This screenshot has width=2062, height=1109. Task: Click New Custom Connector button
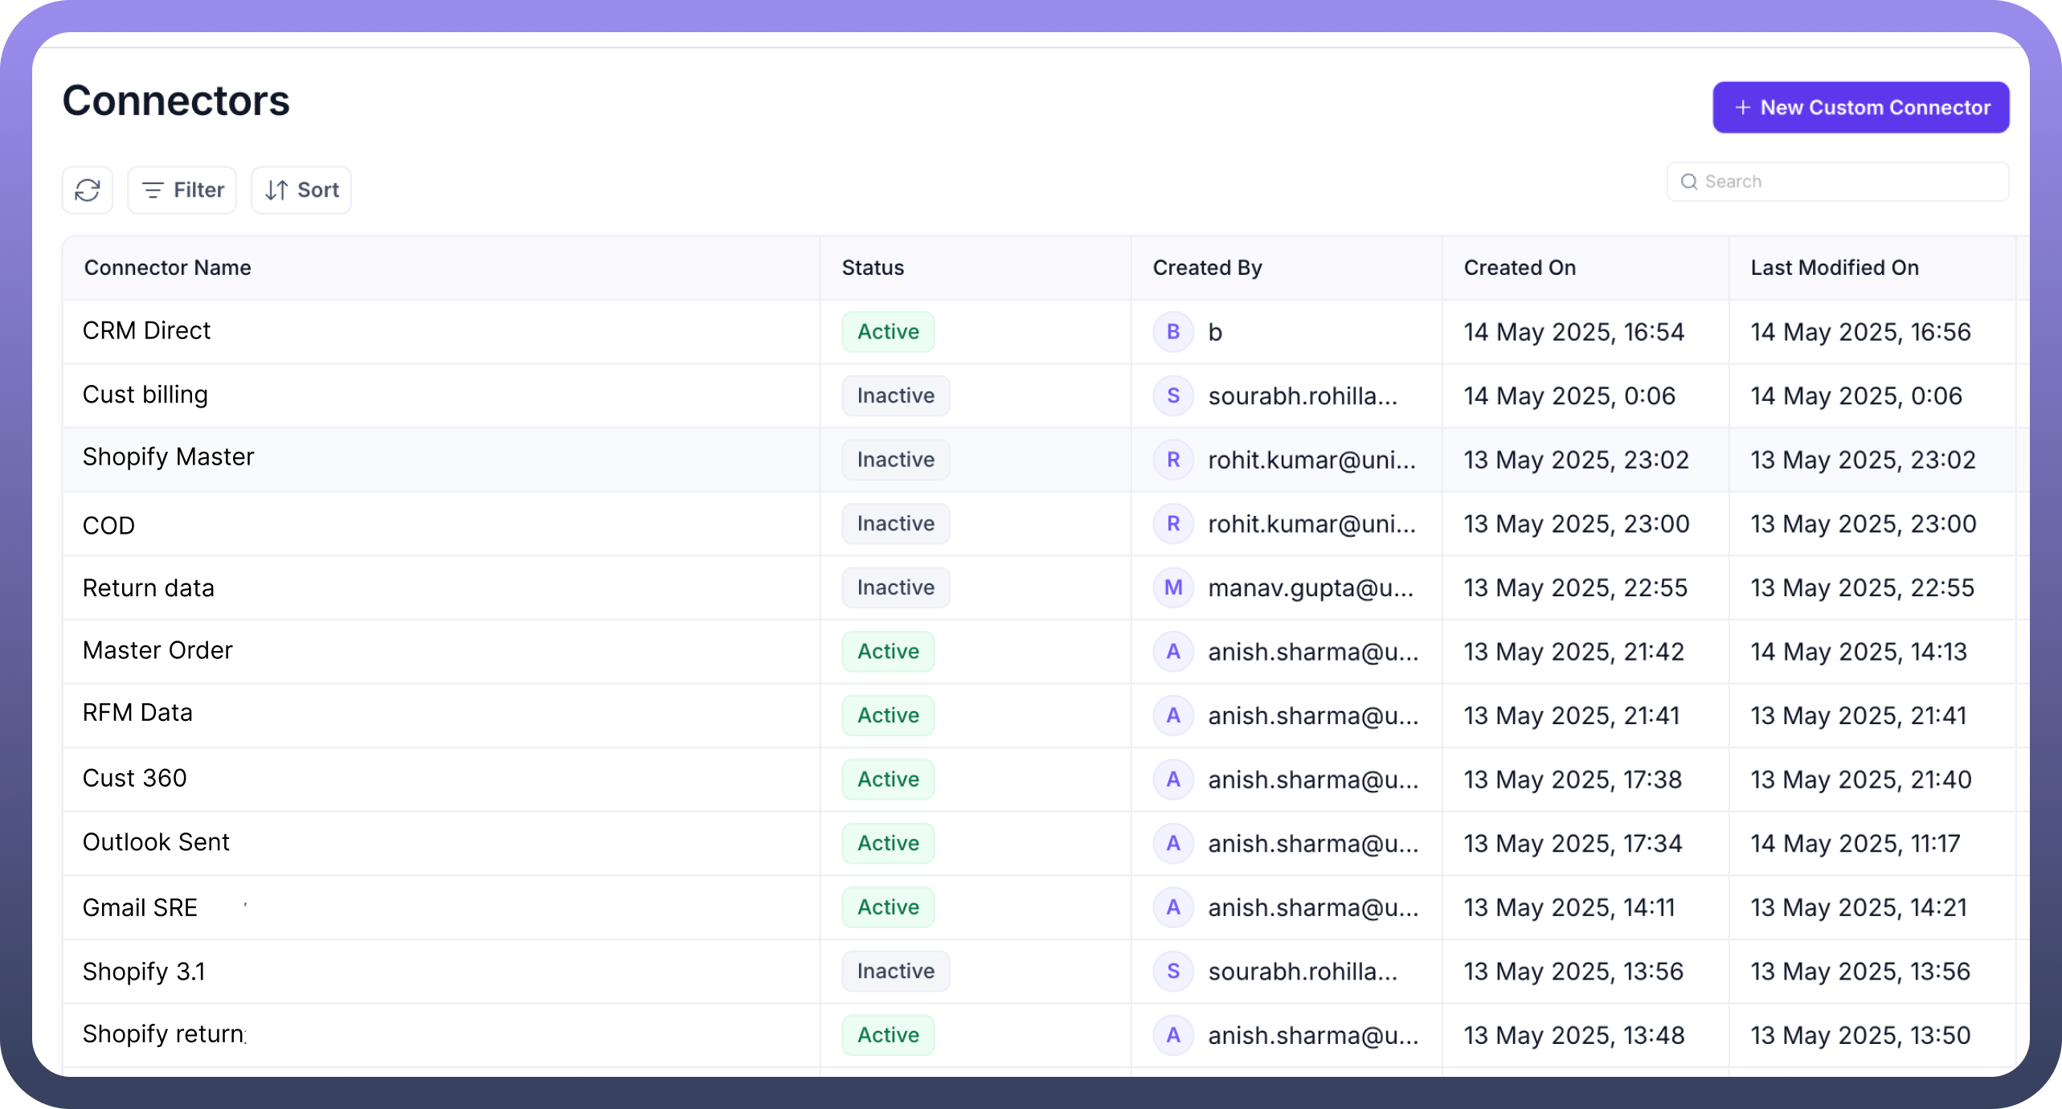point(1860,108)
